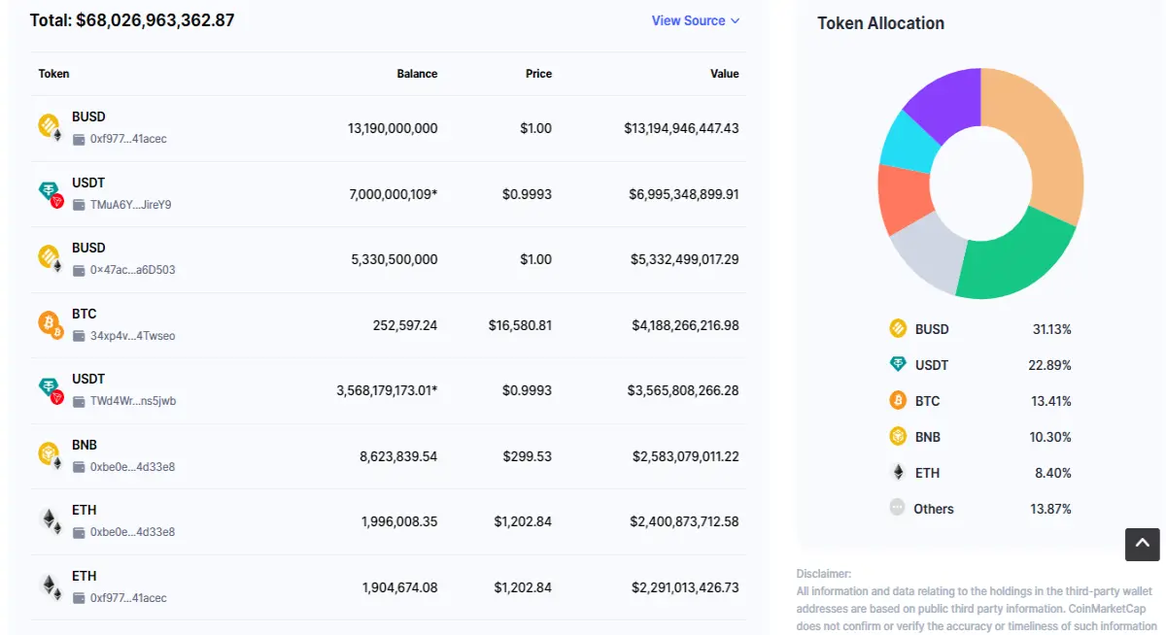Open wallet address TMuA6Y...JireY9
The height and width of the screenshot is (635, 1166).
(131, 205)
